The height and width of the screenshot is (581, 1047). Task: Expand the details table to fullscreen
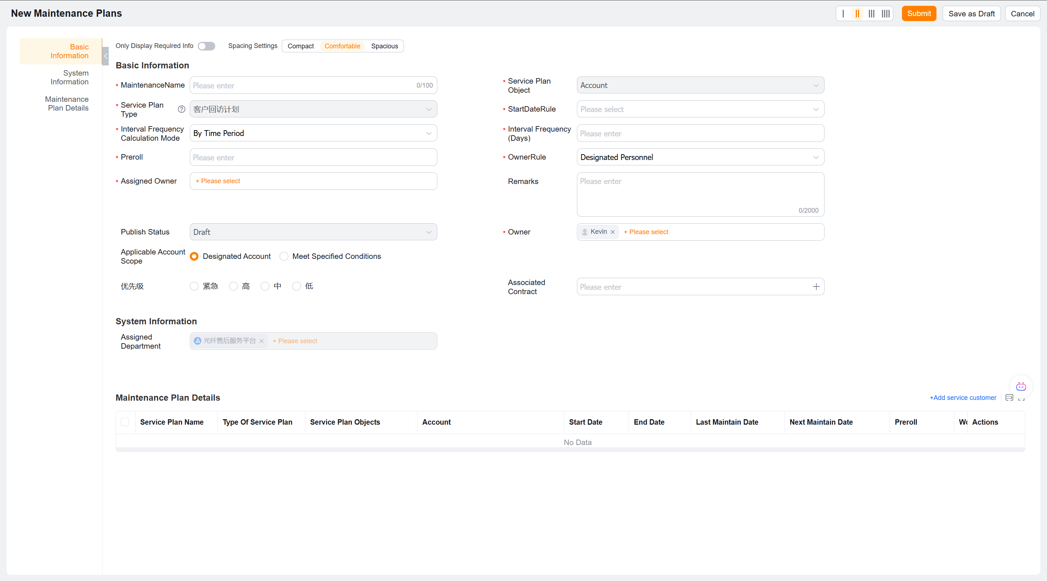[1022, 399]
